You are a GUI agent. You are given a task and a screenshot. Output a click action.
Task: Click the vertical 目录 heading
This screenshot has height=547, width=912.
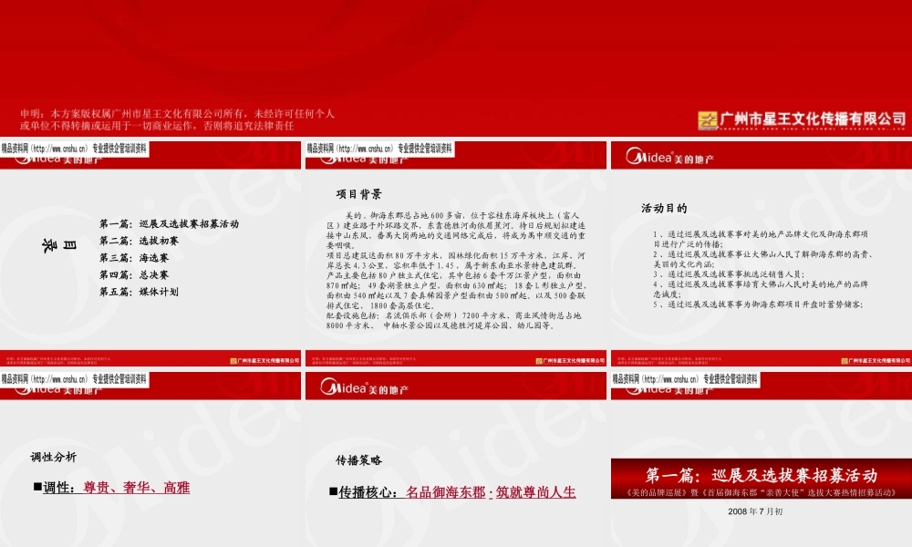click(x=58, y=246)
